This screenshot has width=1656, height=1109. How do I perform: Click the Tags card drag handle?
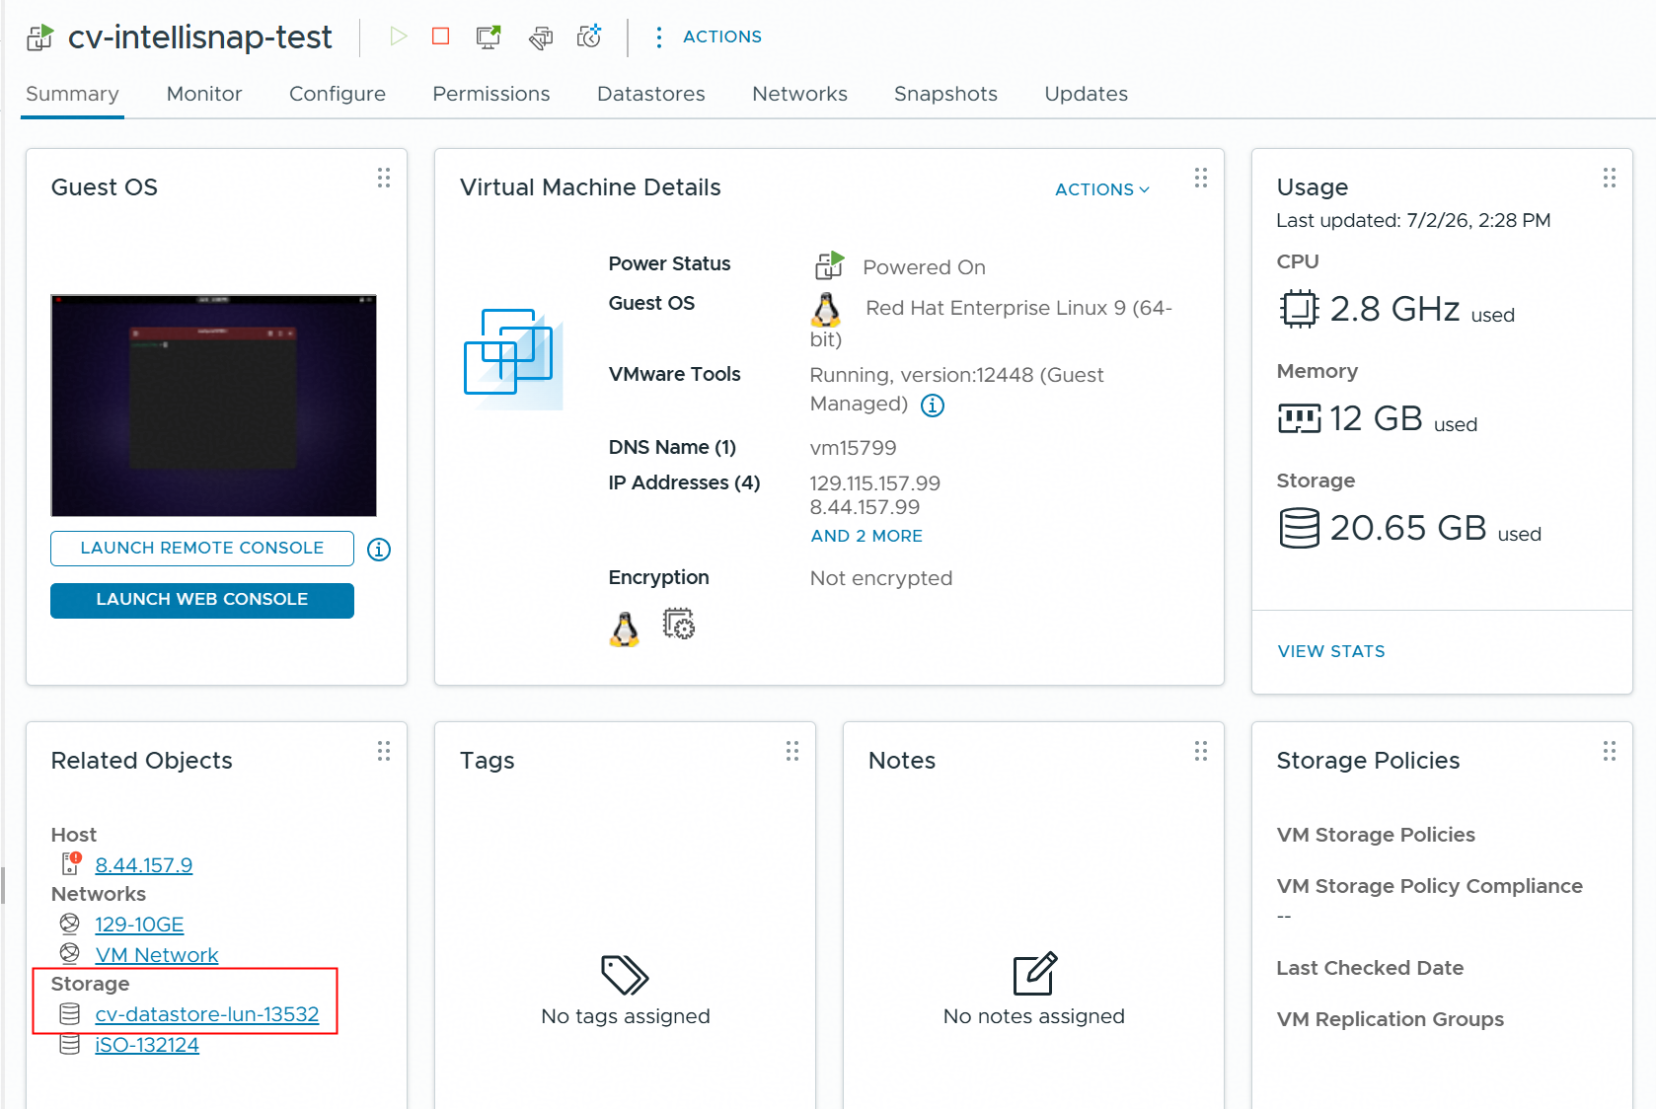[792, 751]
